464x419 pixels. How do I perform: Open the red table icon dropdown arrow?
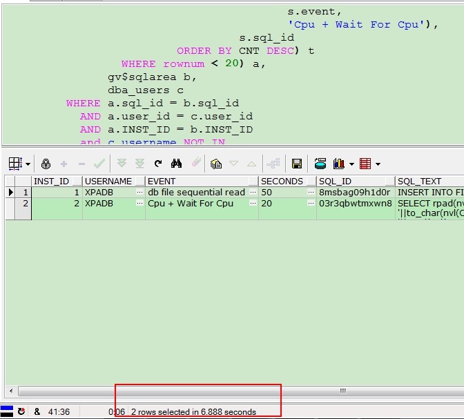click(378, 164)
